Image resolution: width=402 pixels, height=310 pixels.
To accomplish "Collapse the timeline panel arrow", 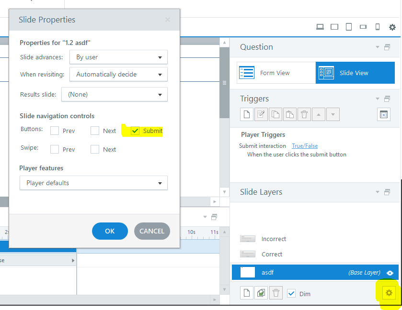I will 205,217.
